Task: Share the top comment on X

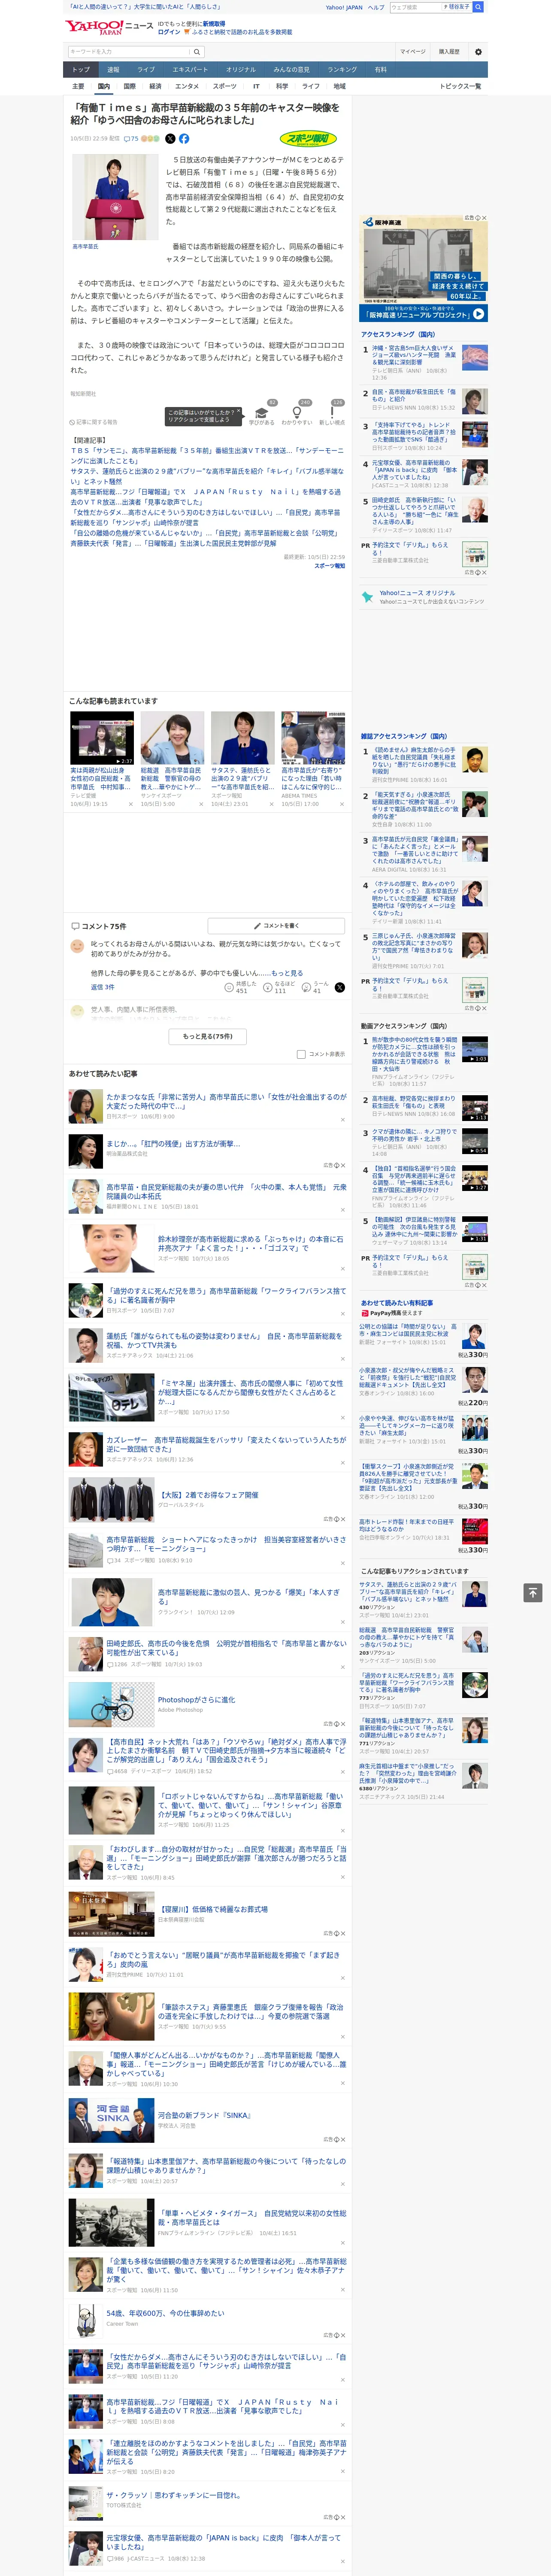Action: point(339,987)
